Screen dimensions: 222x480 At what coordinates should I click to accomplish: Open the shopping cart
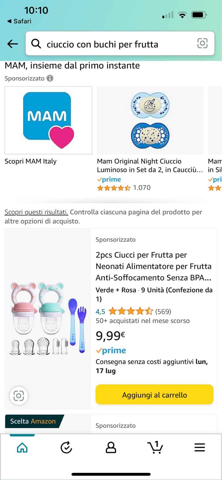point(155,447)
